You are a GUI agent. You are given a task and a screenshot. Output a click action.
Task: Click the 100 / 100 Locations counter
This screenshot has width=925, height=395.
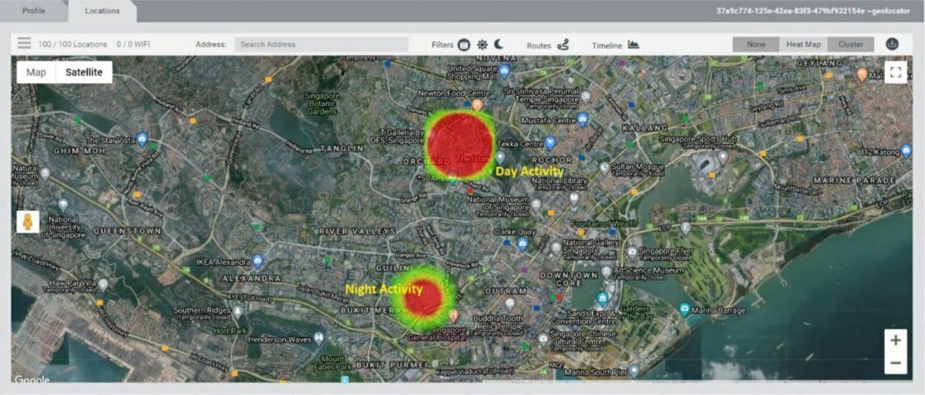pos(72,45)
